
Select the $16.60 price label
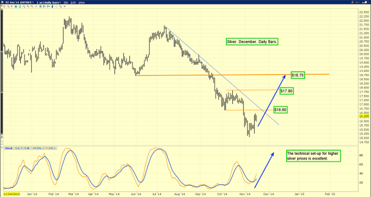280,110
